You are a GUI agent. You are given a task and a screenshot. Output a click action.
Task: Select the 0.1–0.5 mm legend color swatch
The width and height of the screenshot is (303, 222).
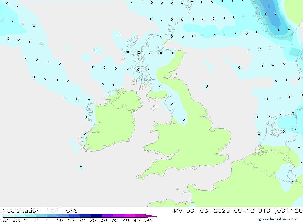8,216
